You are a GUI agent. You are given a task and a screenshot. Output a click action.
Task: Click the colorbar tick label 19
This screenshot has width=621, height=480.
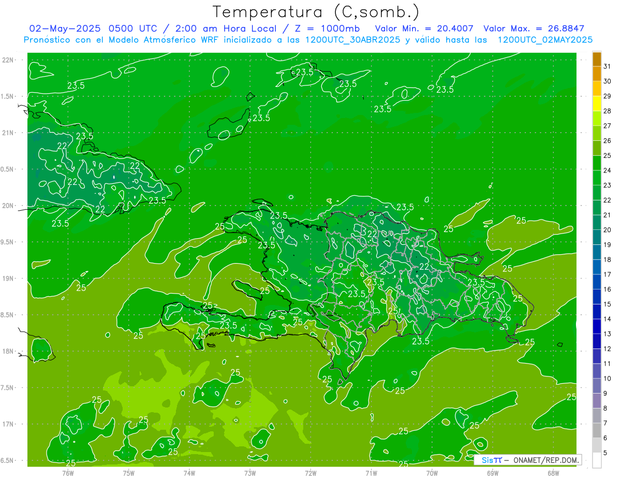(x=608, y=245)
